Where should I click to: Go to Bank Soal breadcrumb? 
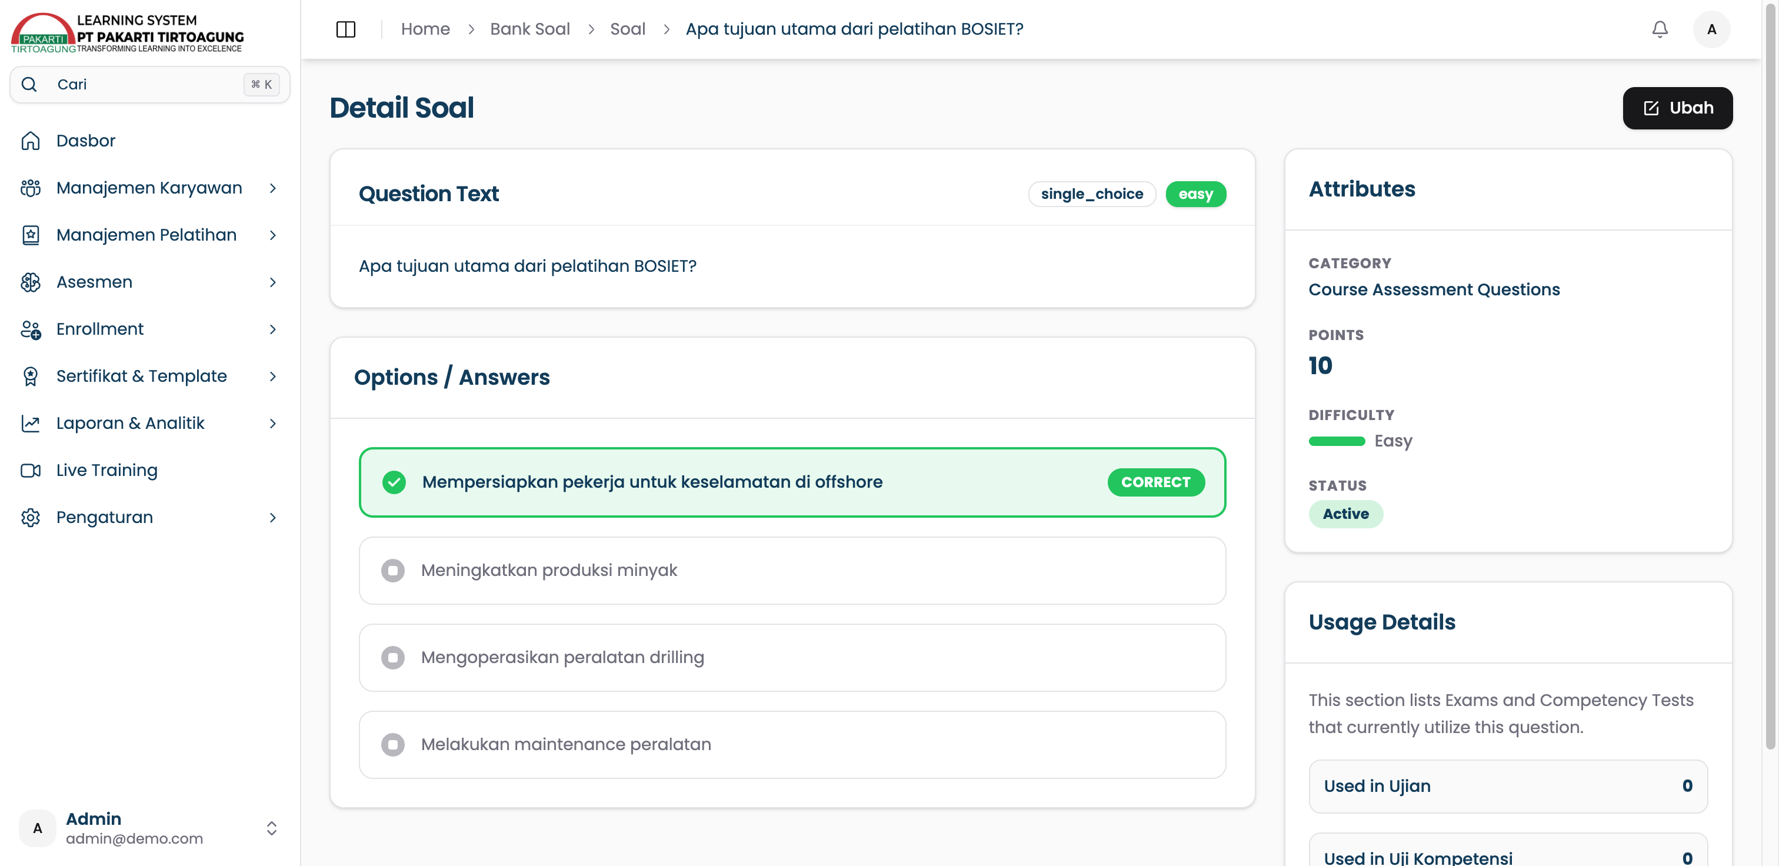click(x=529, y=29)
